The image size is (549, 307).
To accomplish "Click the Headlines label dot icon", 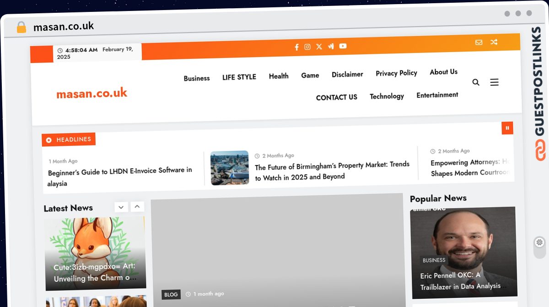I will point(49,140).
